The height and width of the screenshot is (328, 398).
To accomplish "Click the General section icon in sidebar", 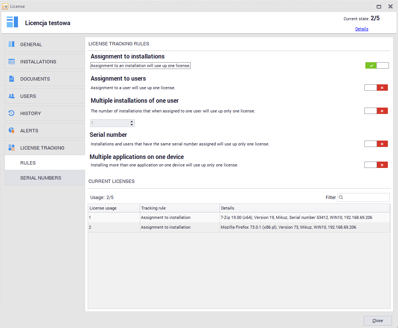I will coord(12,44).
